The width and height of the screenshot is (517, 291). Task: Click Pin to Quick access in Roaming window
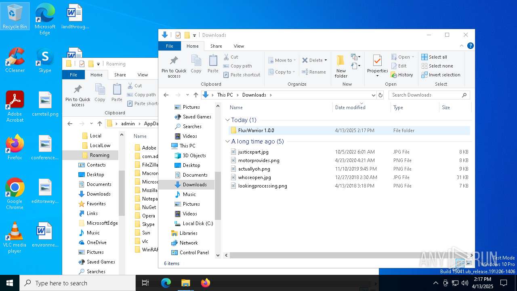78,95
